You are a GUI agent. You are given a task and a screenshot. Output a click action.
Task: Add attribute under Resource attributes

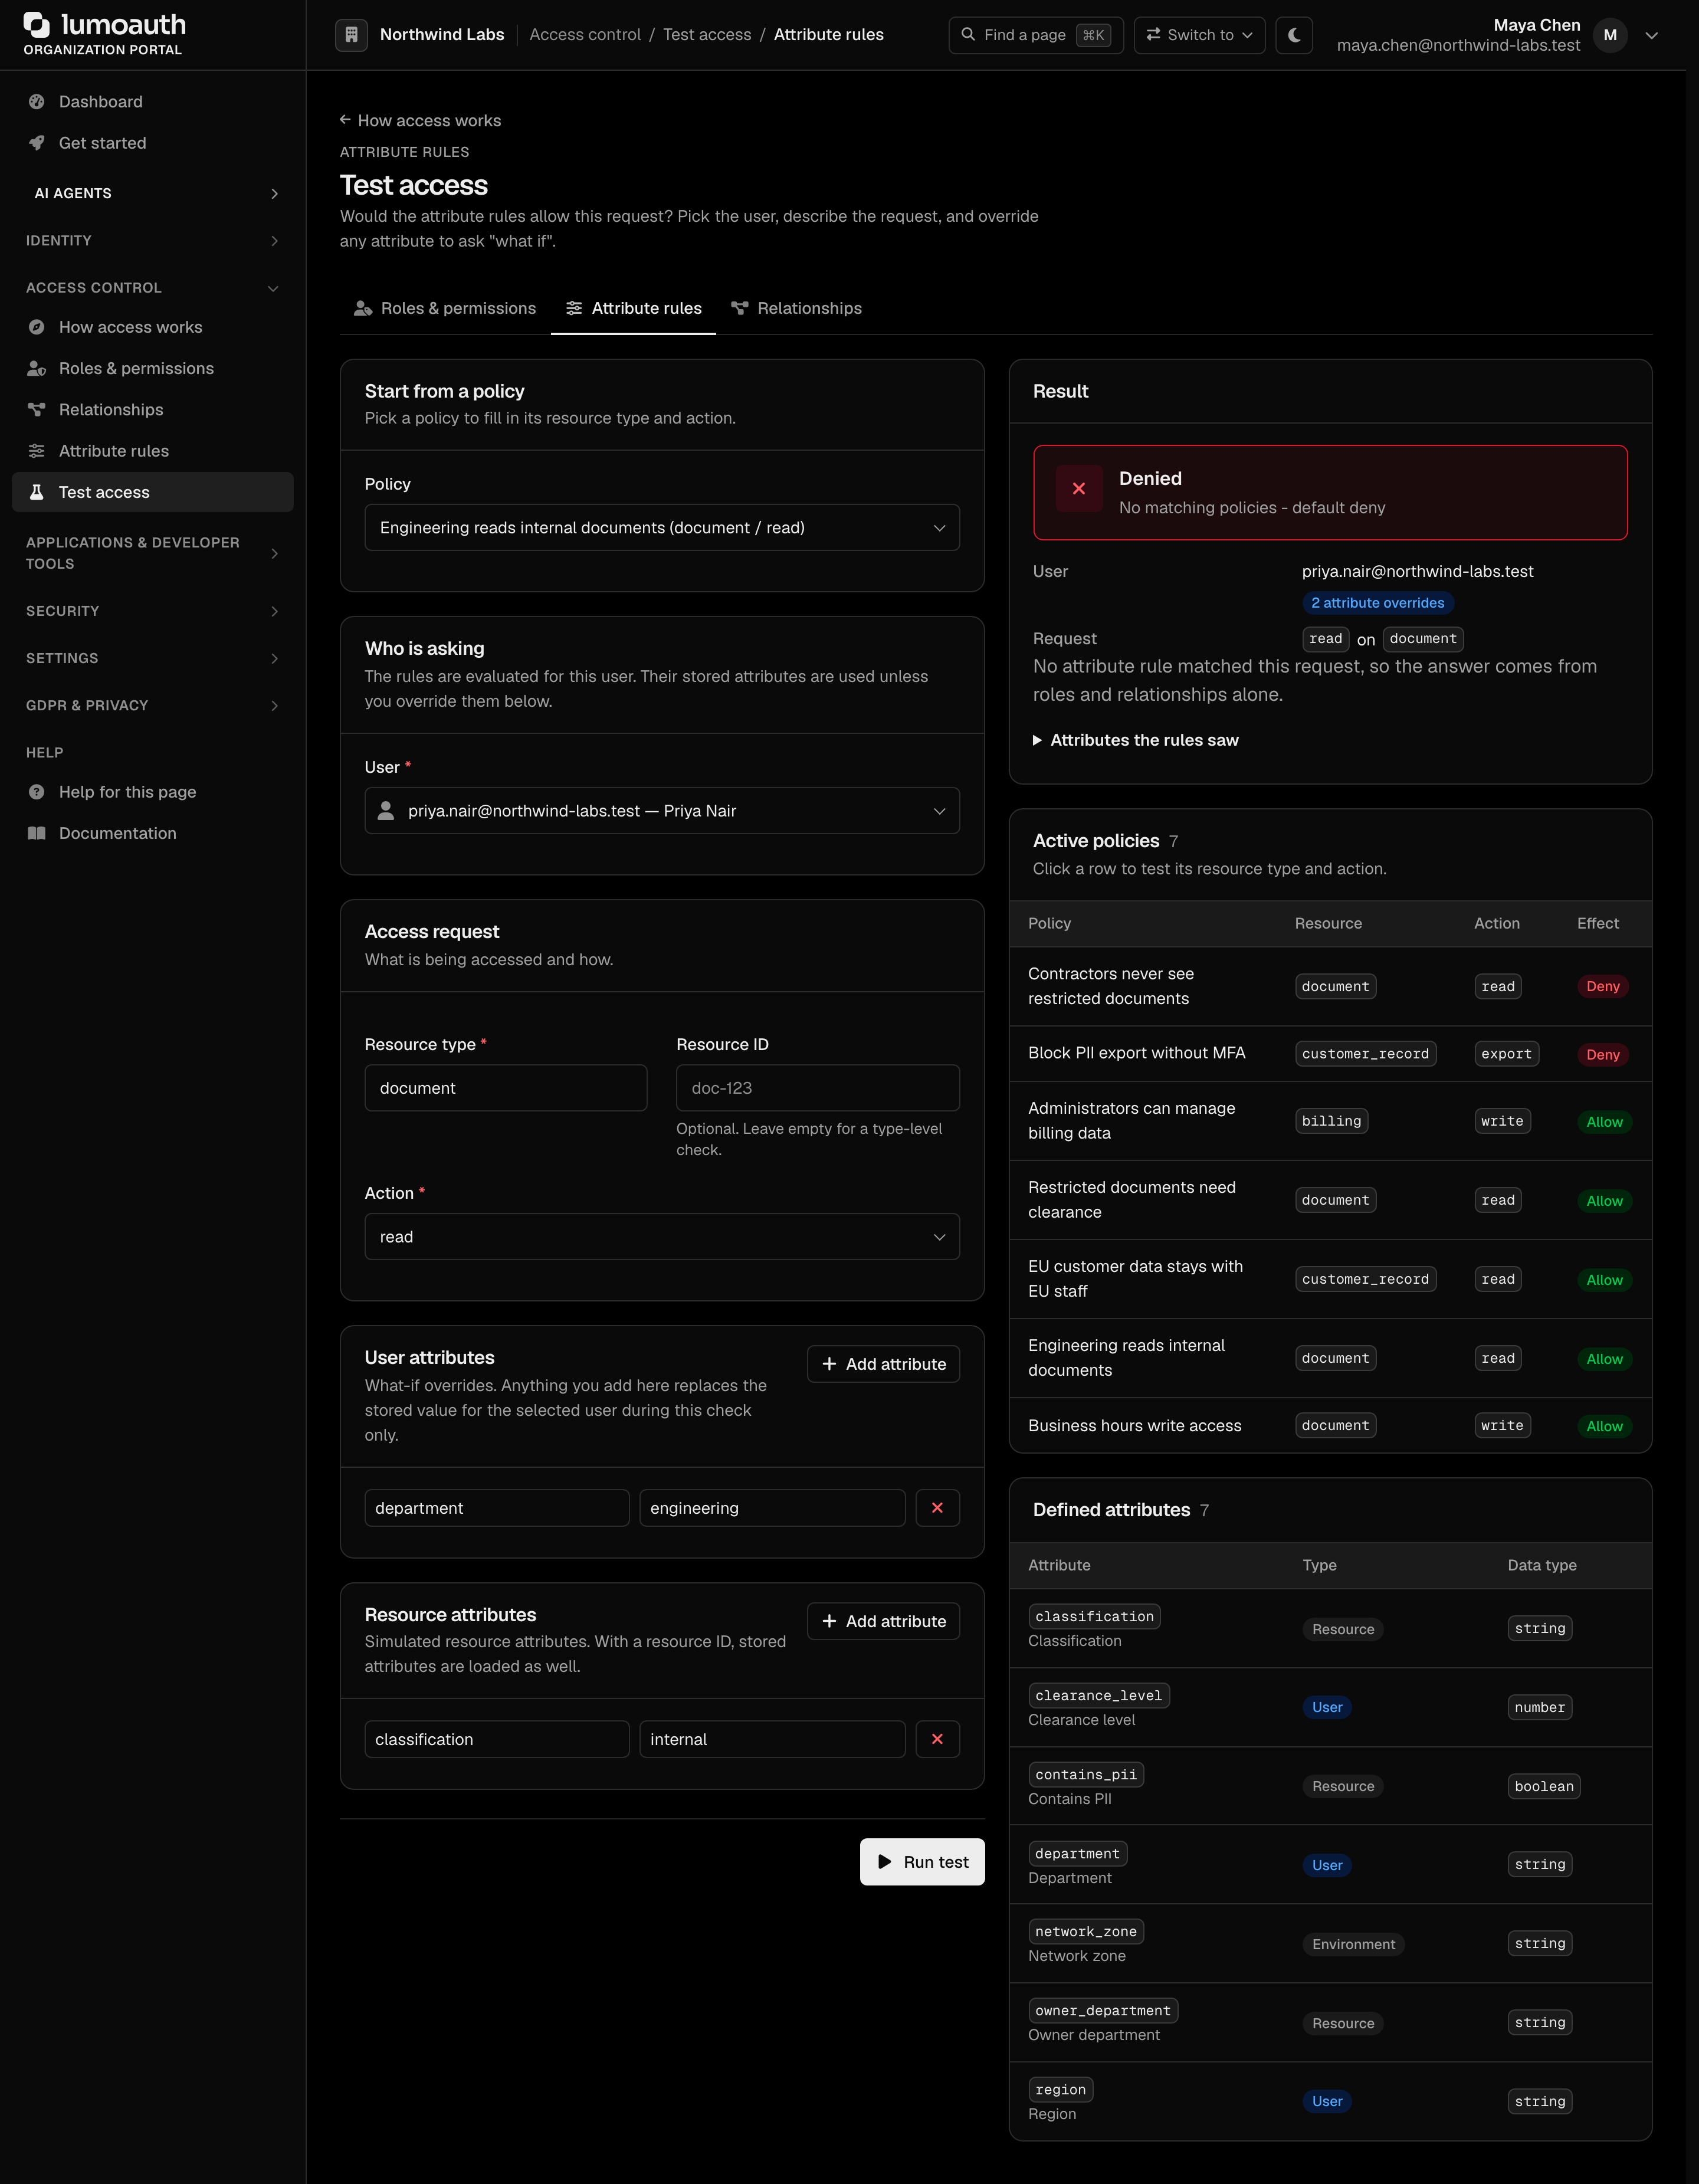(x=883, y=1621)
